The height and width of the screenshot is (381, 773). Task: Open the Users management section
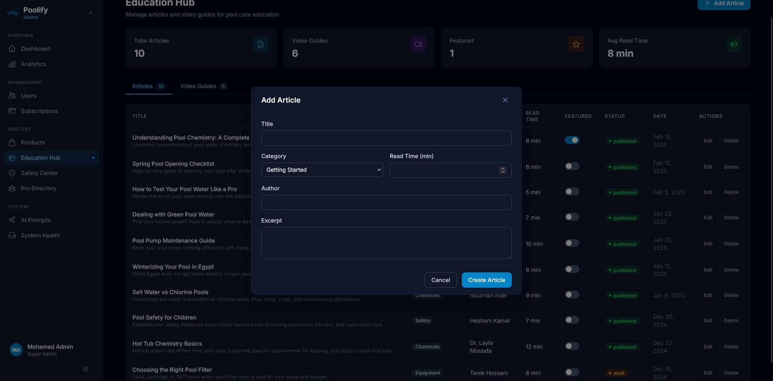28,95
